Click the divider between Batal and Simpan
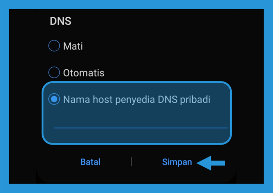This screenshot has width=273, height=193. coord(131,162)
